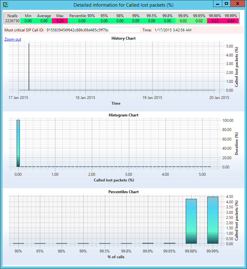Image resolution: width=247 pixels, height=269 pixels.
Task: Click the 99.95% value 0.02 cell
Action: coord(199,21)
